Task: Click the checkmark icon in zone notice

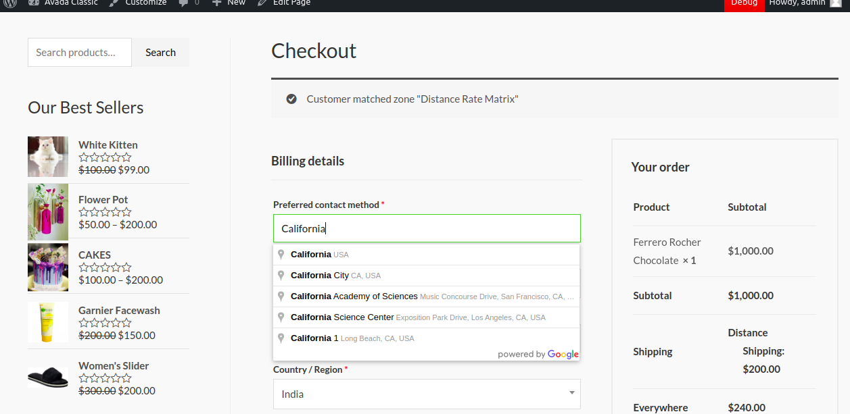Action: pos(291,99)
